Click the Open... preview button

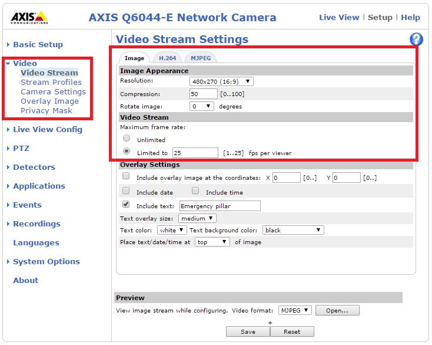[x=337, y=310]
